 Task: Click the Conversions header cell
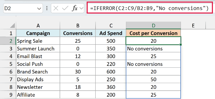(x=78, y=33)
